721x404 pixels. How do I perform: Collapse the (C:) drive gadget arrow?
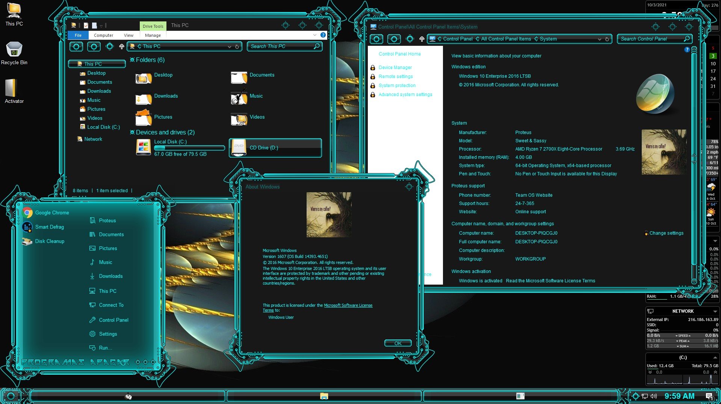click(715, 357)
